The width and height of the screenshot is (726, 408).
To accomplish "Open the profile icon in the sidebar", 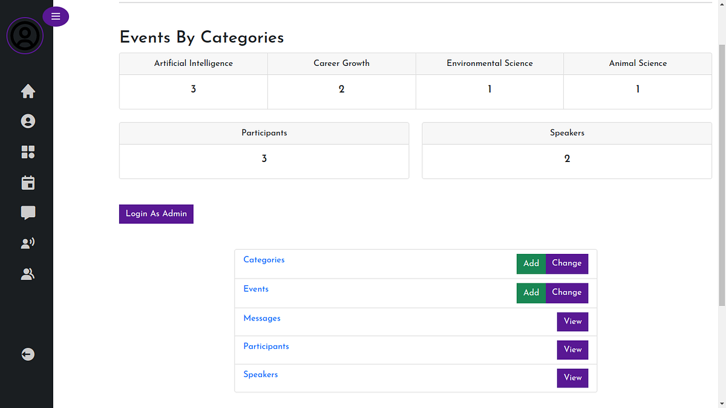I will [x=28, y=121].
